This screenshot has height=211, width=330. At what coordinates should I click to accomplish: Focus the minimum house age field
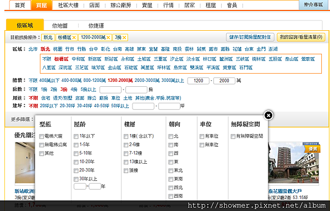[x=80, y=186]
